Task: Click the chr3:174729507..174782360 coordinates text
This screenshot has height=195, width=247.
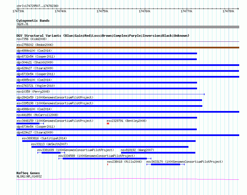Action: point(37,6)
